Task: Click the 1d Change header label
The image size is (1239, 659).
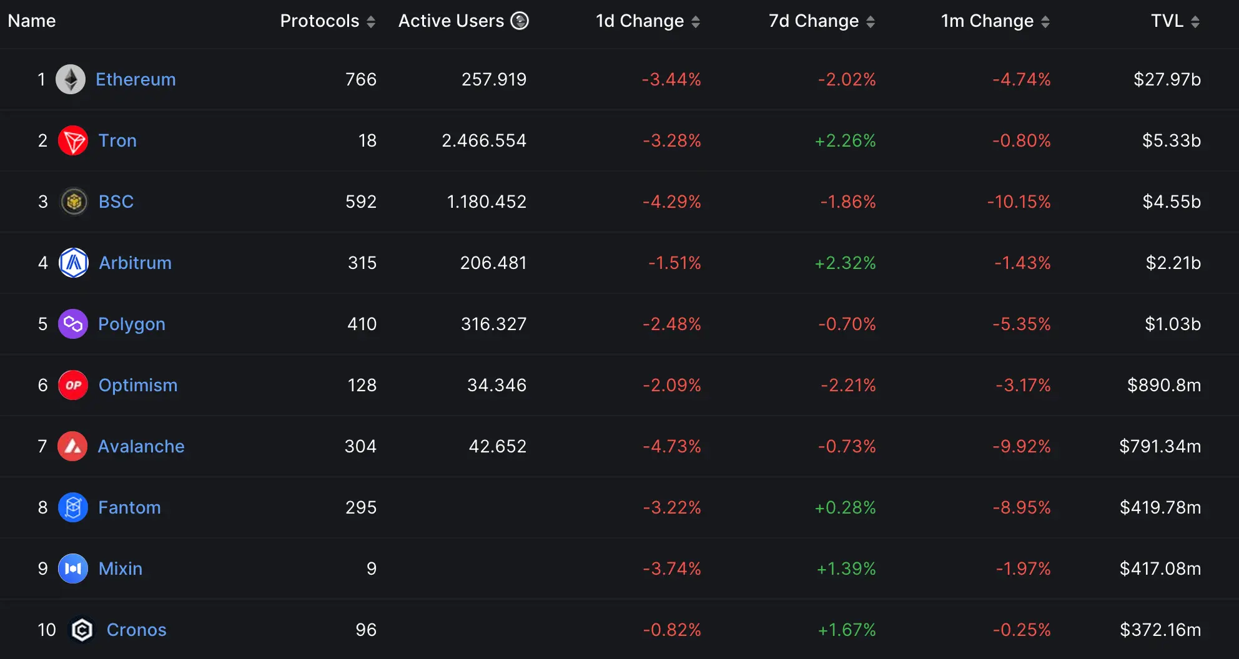Action: coord(639,21)
